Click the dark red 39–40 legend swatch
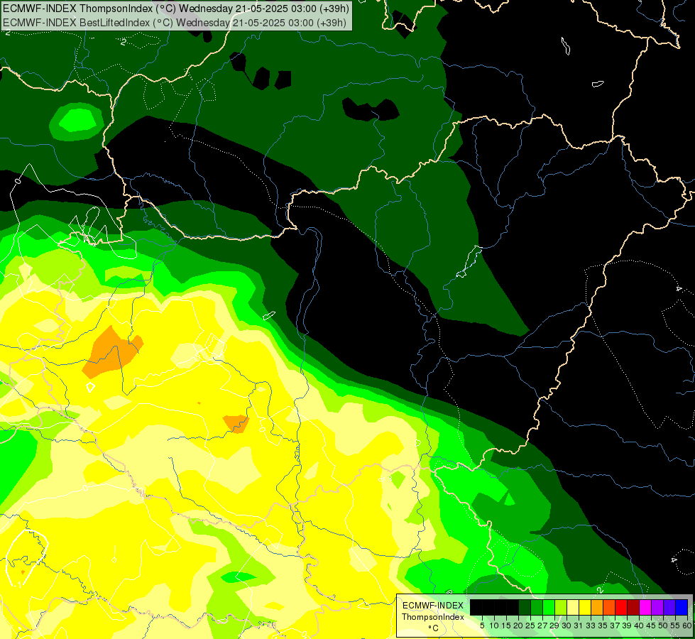695x639 pixels. pyautogui.click(x=633, y=607)
